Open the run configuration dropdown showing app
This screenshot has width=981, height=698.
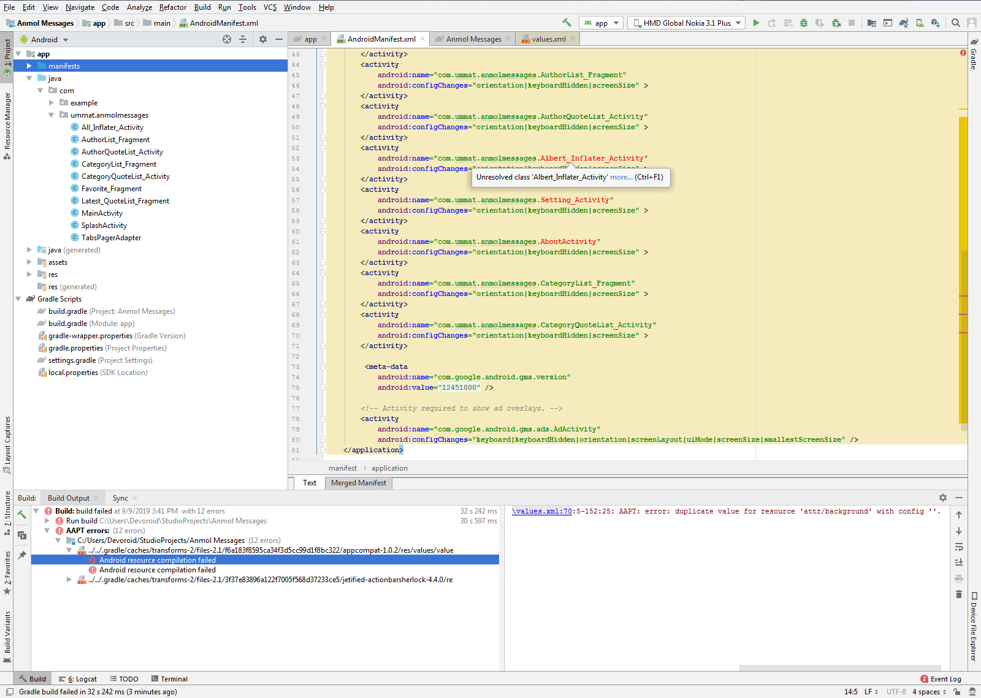[x=601, y=23]
